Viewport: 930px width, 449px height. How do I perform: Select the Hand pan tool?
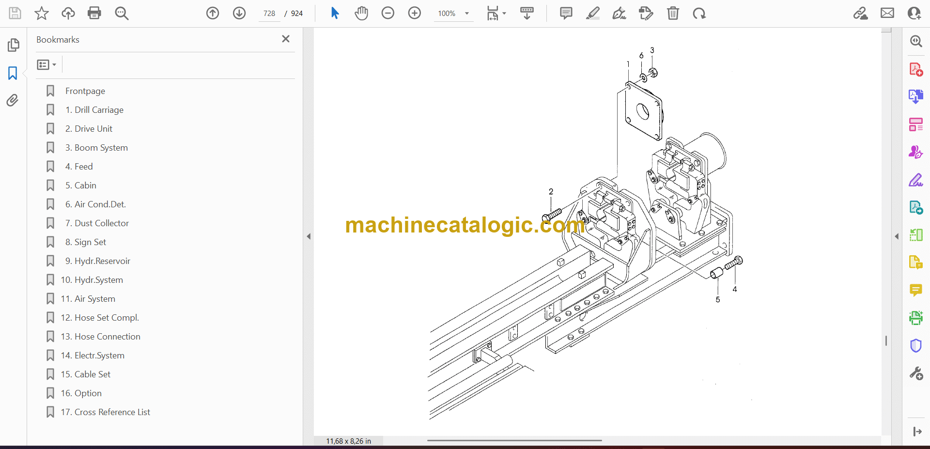(361, 13)
